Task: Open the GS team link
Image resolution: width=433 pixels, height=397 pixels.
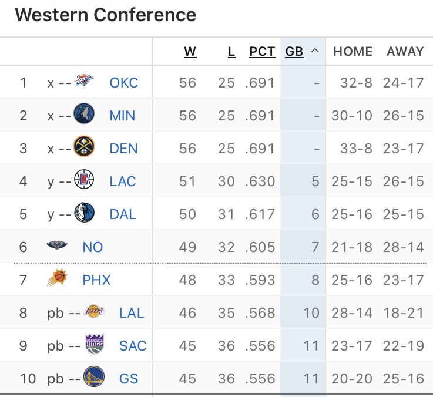Action: click(129, 378)
